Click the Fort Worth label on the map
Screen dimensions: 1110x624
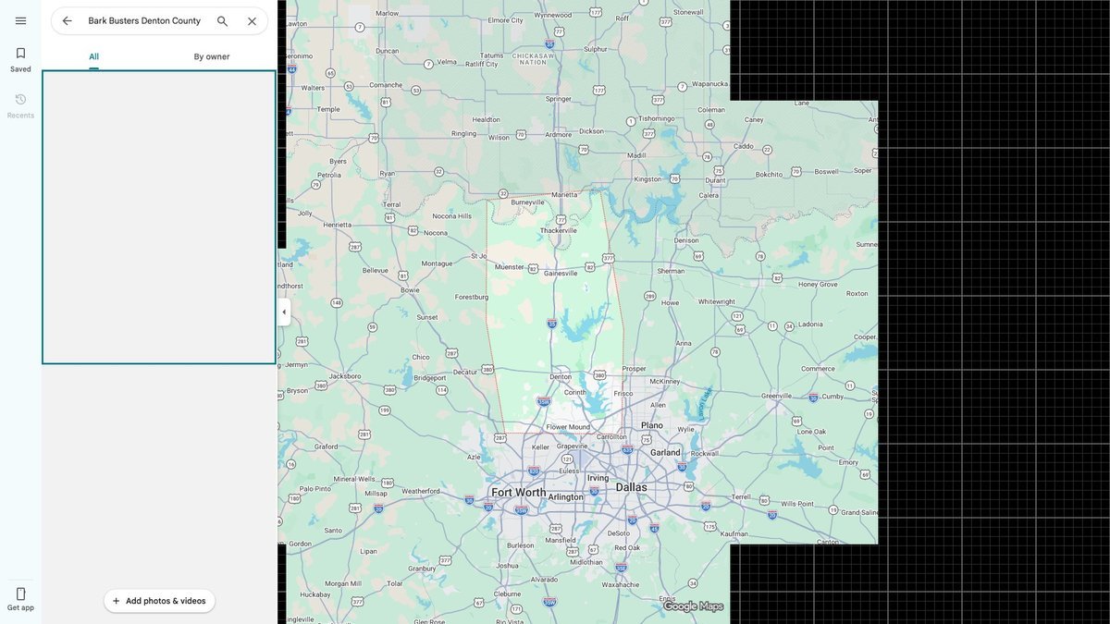518,493
